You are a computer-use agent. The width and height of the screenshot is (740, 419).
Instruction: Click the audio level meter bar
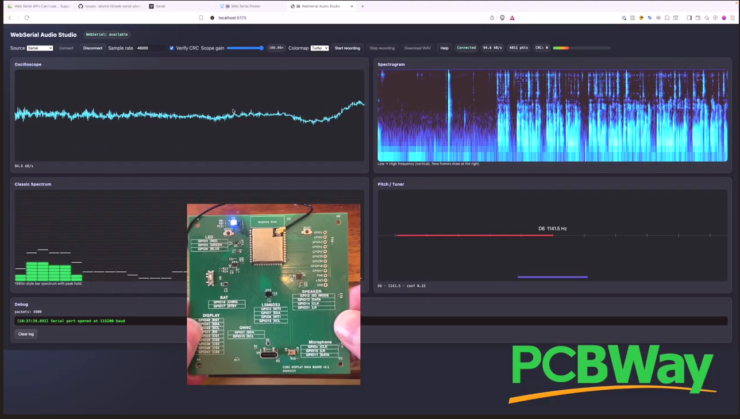tap(581, 48)
